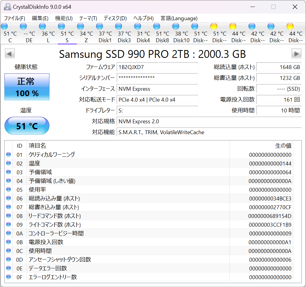Image resolution: width=306 pixels, height=287 pixels.
Task: Open the 編集(E) menu
Action: coord(40,18)
